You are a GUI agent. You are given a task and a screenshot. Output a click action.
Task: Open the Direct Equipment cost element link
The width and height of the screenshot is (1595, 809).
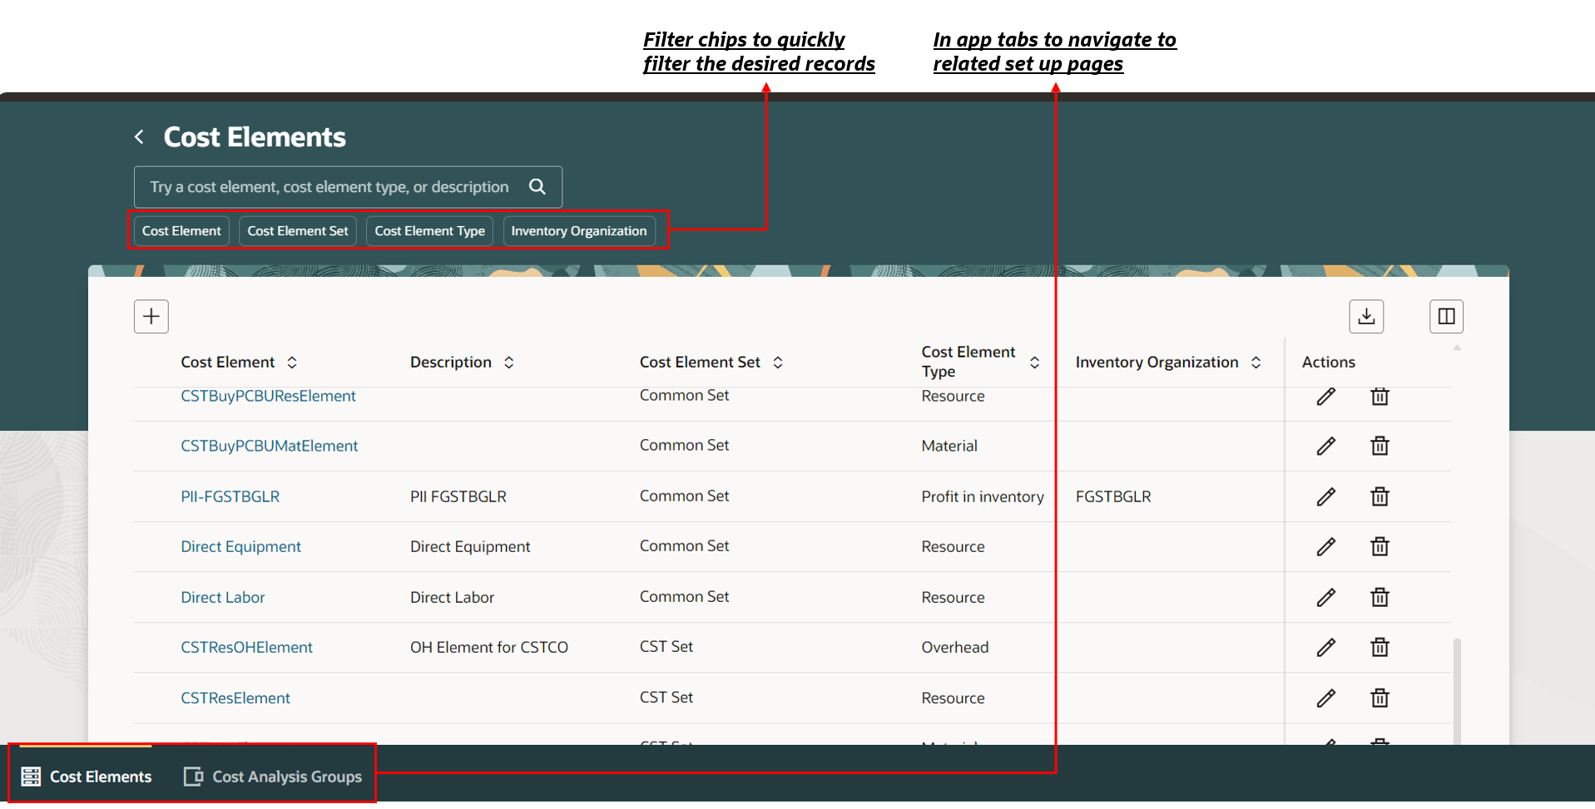coord(240,546)
